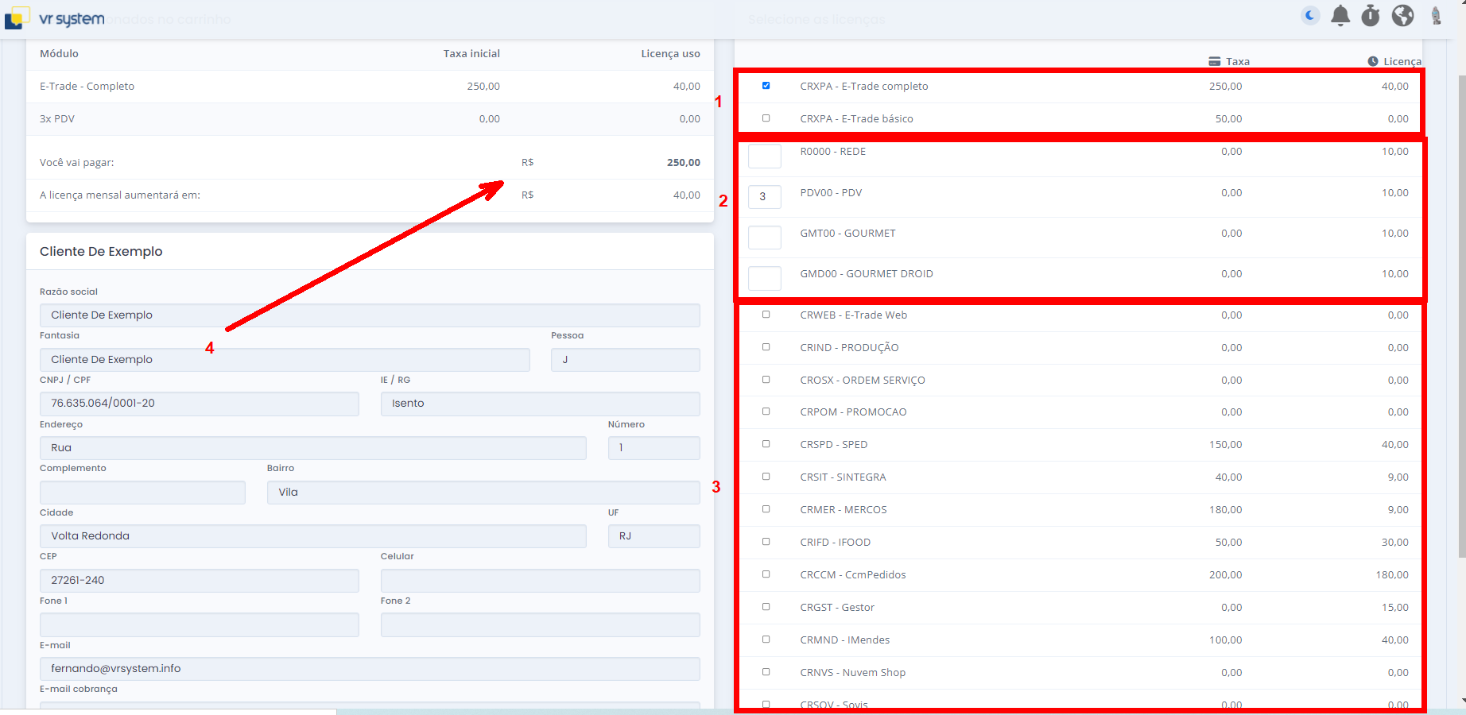This screenshot has height=715, width=1466.
Task: Click the credit card icon beside Taxa
Action: pos(1214,61)
